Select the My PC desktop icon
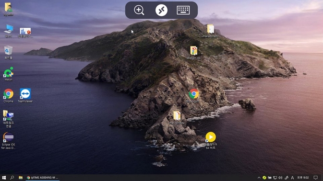Screen dimensions: 323x181 tap(9, 31)
